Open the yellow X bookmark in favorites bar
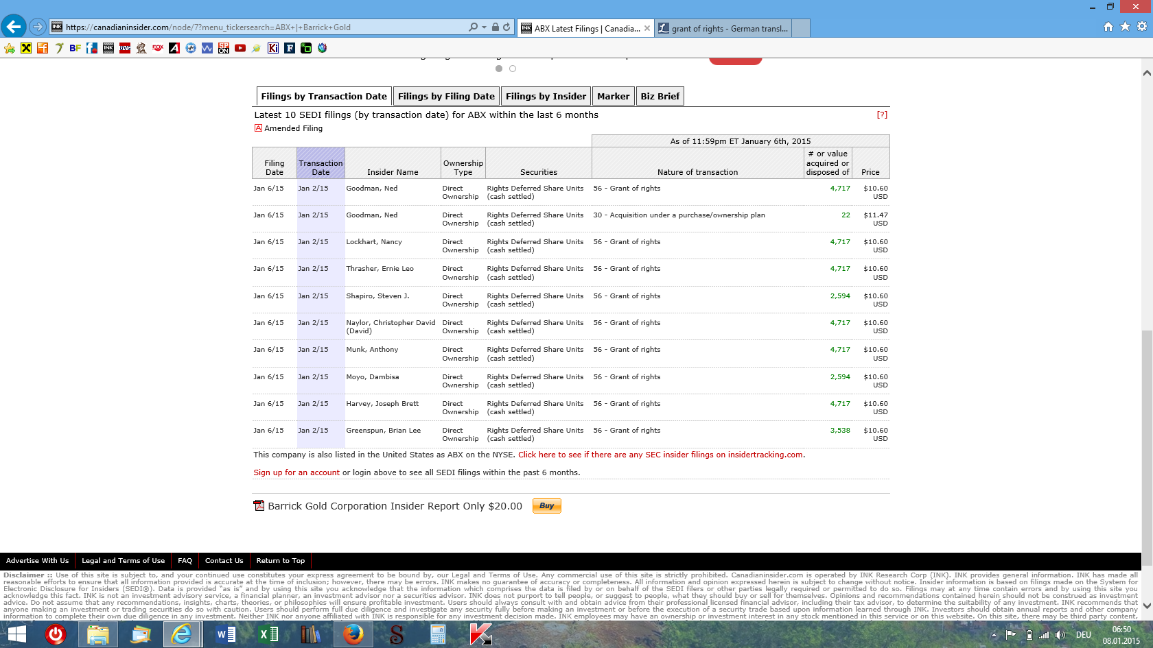The image size is (1153, 648). [26, 48]
